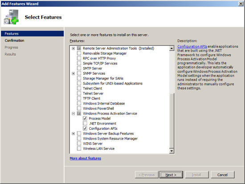Click the scrollbar down arrow
The height and width of the screenshot is (184, 245).
pyautogui.click(x=171, y=151)
